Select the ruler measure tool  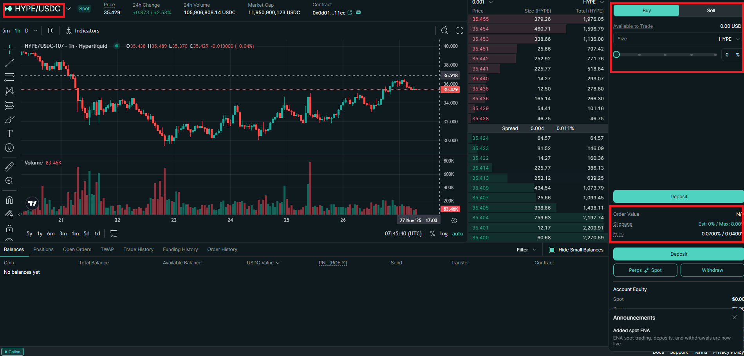pos(9,167)
